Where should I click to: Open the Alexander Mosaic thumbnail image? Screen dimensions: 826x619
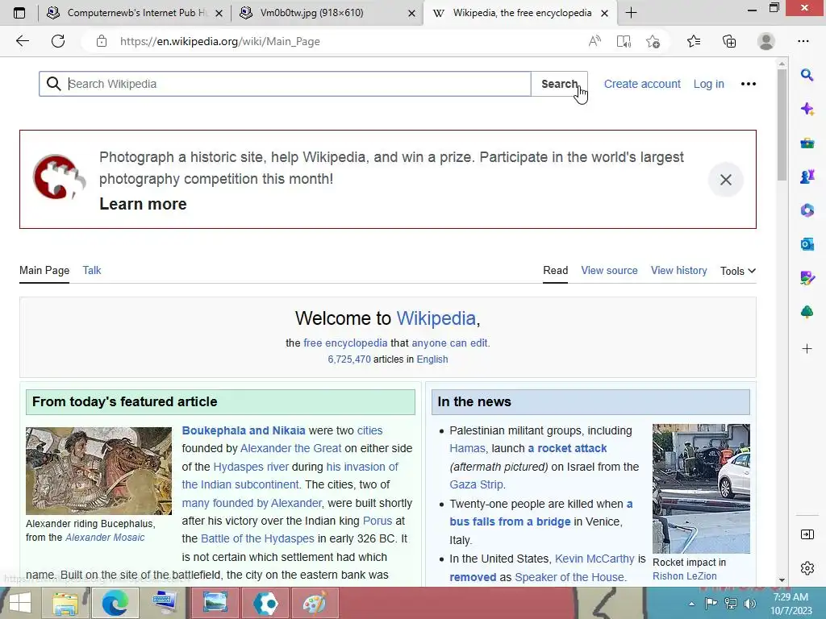tap(98, 471)
